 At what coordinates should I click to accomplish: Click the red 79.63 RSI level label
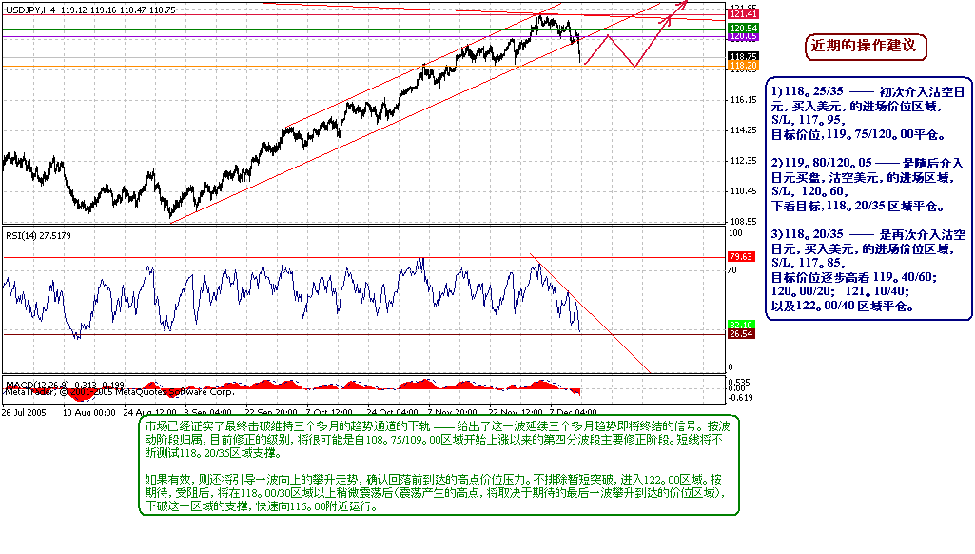(741, 256)
